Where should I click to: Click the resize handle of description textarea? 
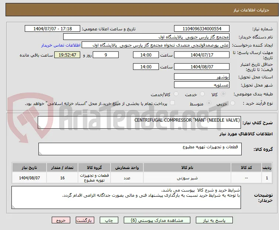click(x=40, y=127)
